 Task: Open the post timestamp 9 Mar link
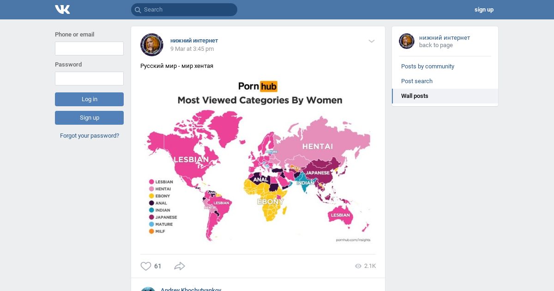tap(192, 49)
